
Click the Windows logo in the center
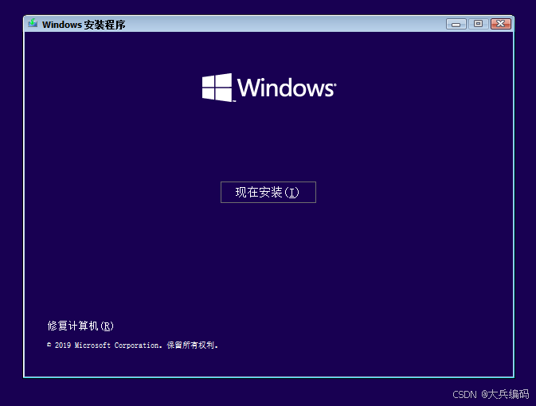(x=269, y=88)
